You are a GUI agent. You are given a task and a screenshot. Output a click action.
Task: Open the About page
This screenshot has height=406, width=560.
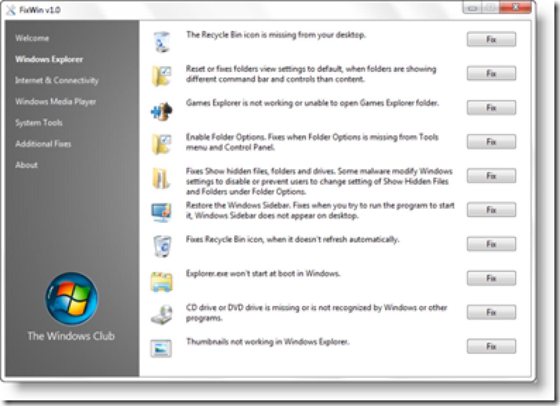26,165
